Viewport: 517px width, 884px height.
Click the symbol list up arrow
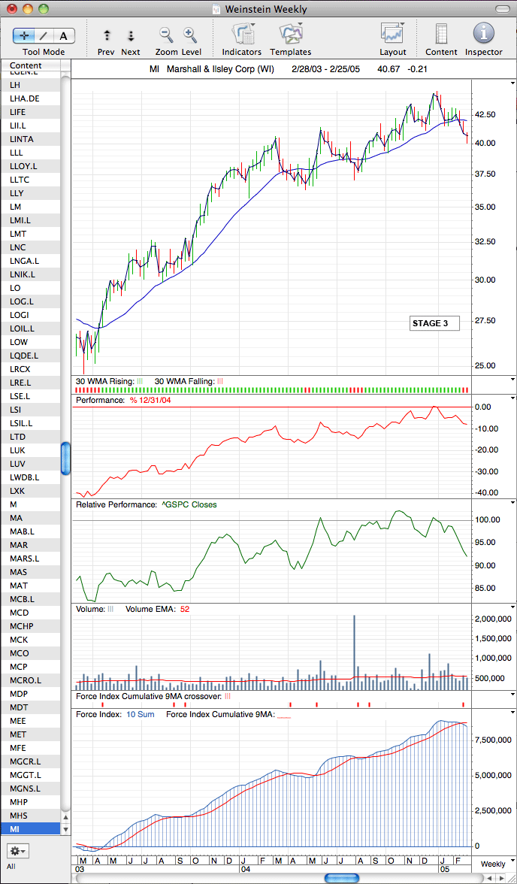click(x=66, y=817)
